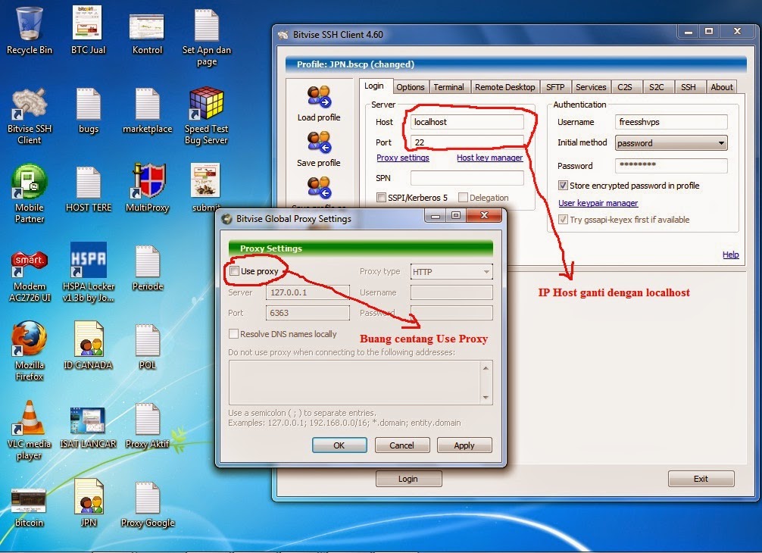762x553 pixels.
Task: Open the Host key manager link
Action: pyautogui.click(x=490, y=158)
